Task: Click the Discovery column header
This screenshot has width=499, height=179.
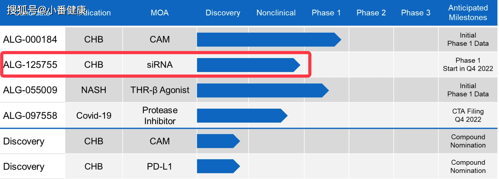Action: 223,13
